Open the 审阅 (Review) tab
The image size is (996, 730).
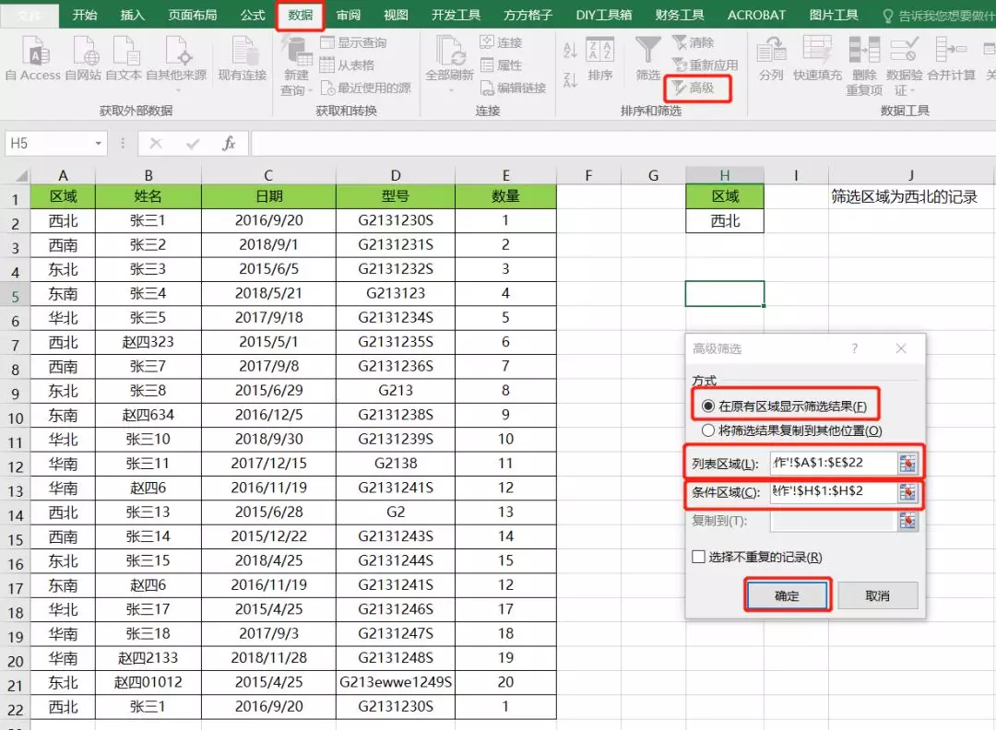pos(348,15)
